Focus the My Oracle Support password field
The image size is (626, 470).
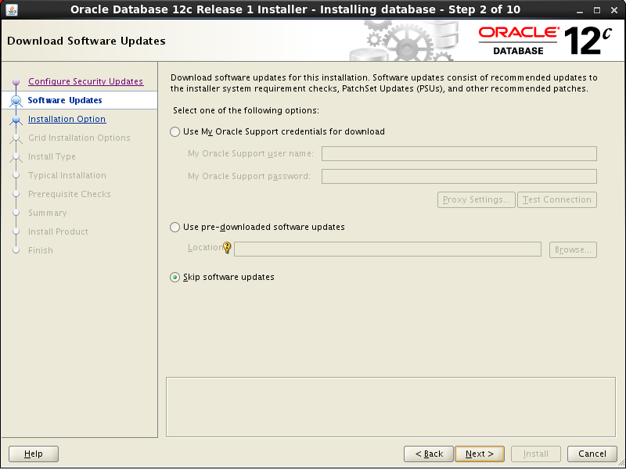(459, 177)
